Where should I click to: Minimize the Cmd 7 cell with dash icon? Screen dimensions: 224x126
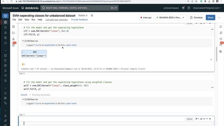point(207,119)
